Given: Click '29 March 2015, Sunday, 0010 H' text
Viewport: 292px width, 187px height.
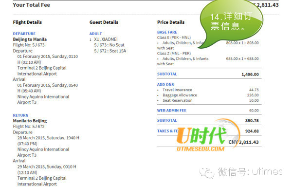Looking at the screenshot, I should [x=47, y=167].
